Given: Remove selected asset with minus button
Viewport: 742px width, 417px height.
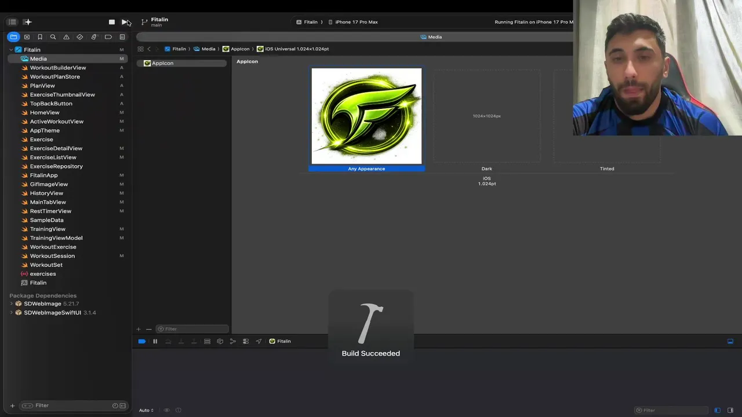Looking at the screenshot, I should (x=148, y=329).
